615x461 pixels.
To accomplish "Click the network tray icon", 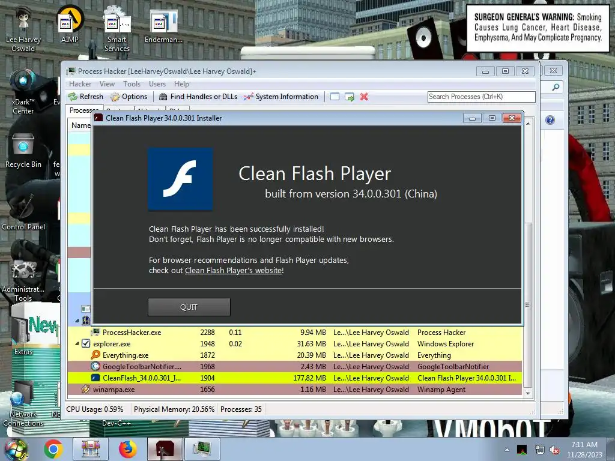I will point(540,450).
